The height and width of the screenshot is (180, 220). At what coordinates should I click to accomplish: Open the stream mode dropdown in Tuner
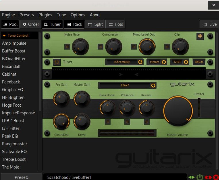[x=157, y=62]
